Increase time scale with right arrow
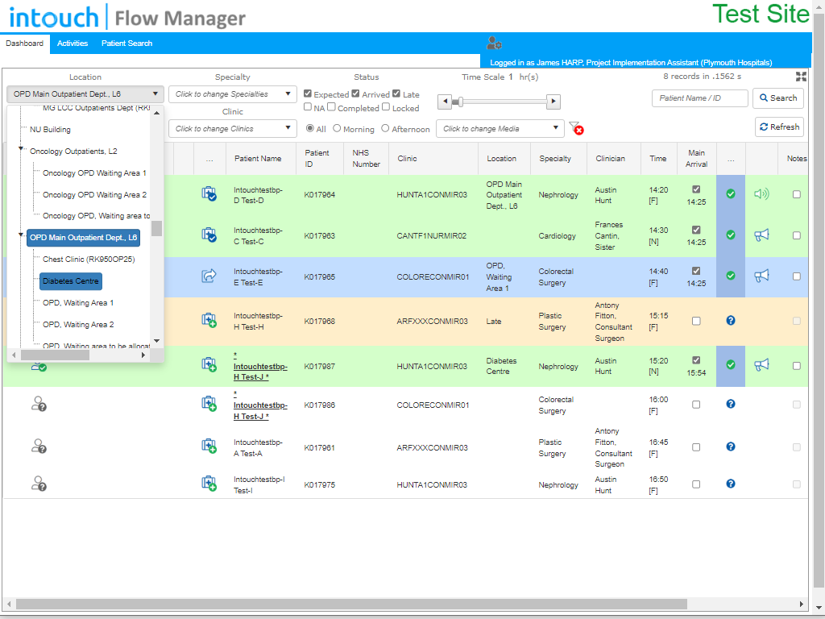This screenshot has width=825, height=619. click(x=553, y=102)
